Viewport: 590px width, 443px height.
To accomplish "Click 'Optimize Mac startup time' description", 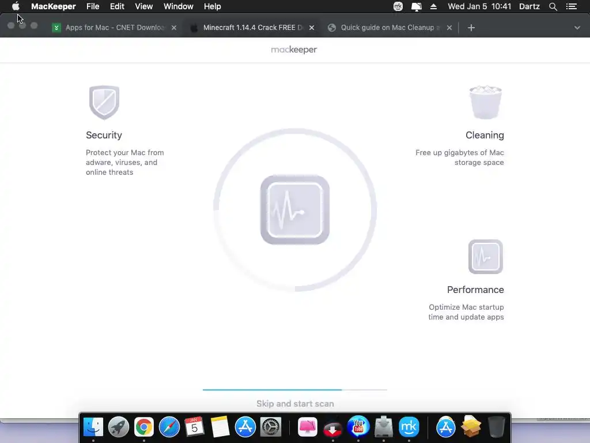I will (x=466, y=312).
